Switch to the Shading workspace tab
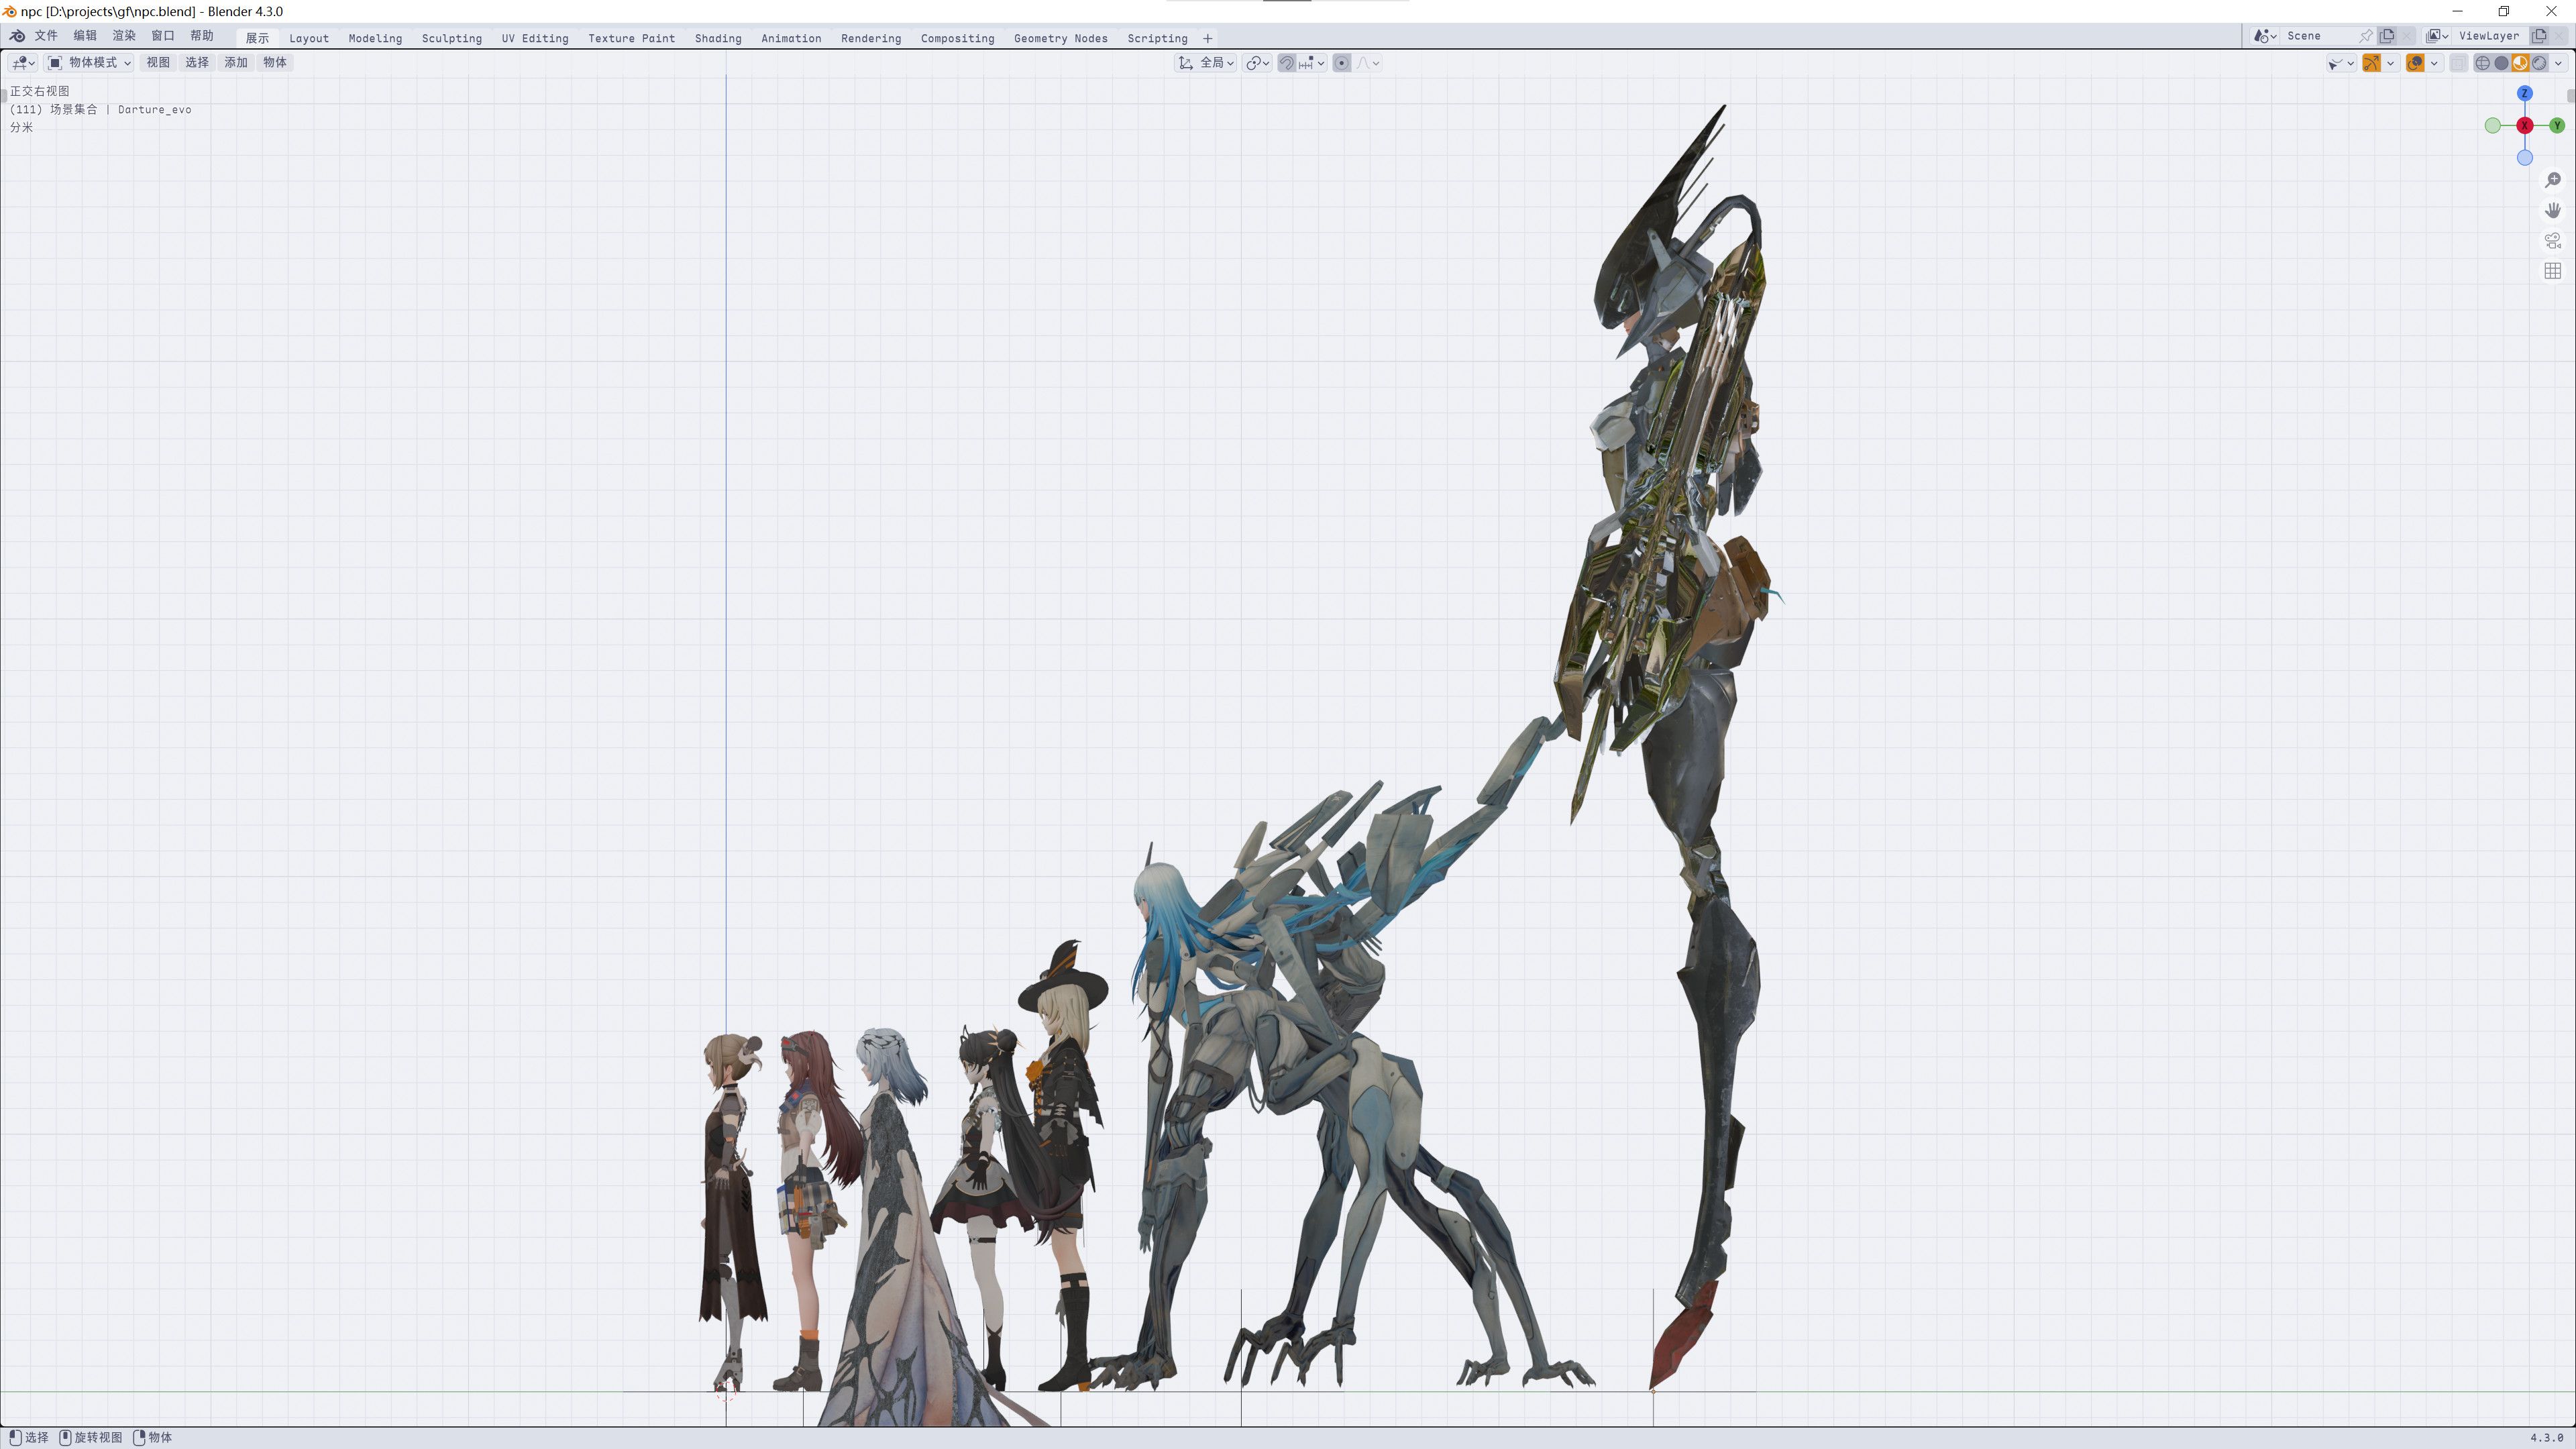 click(718, 38)
